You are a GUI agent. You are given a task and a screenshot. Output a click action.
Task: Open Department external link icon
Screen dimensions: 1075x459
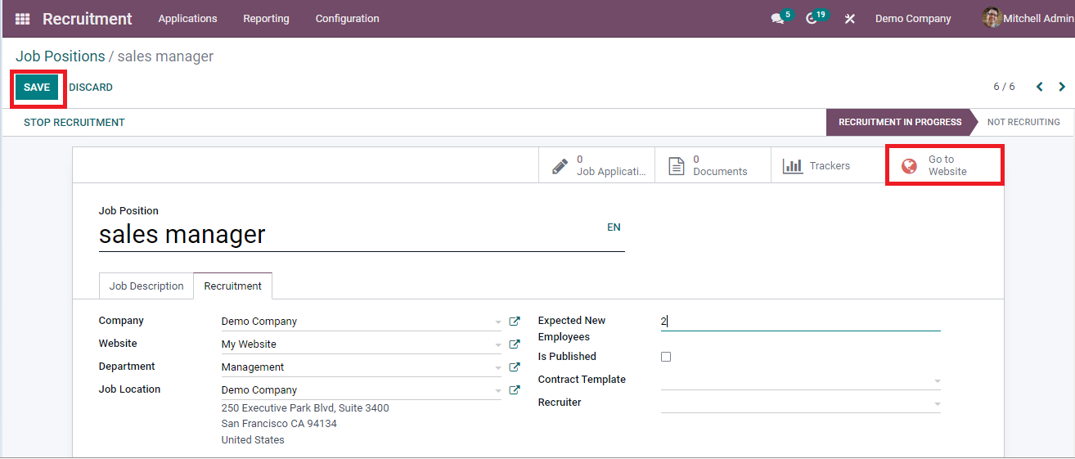515,367
